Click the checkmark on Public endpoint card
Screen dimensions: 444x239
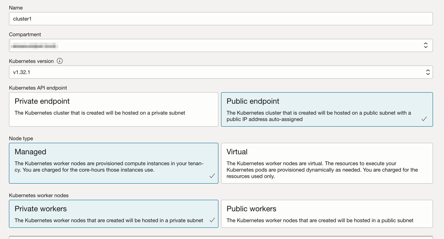[424, 119]
